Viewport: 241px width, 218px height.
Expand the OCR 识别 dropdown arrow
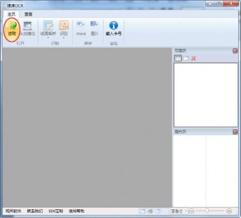coord(64,38)
